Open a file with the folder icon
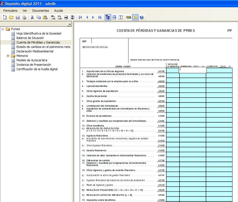This screenshot has height=202, width=238. point(11,17)
